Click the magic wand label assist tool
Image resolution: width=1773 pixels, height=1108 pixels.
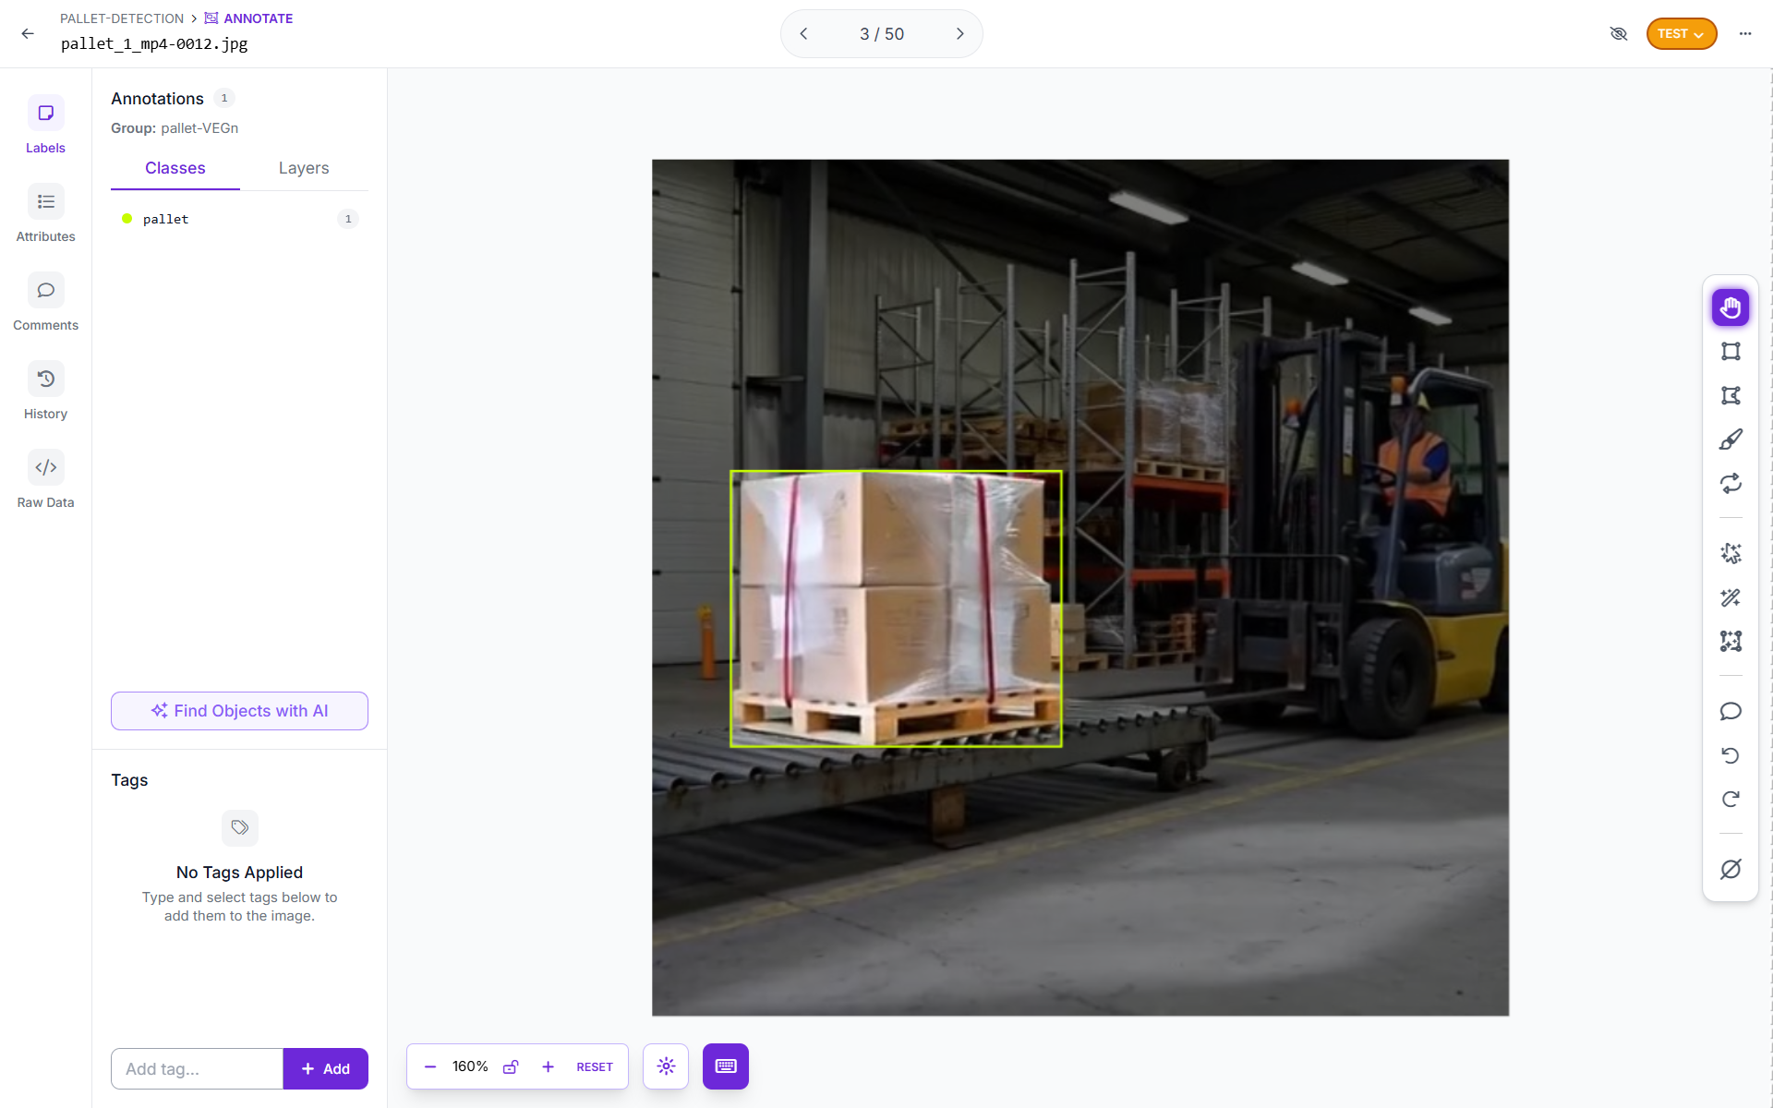[x=1731, y=597]
